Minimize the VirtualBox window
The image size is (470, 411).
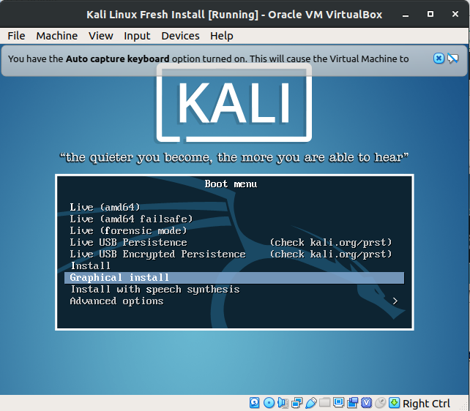(406, 15)
